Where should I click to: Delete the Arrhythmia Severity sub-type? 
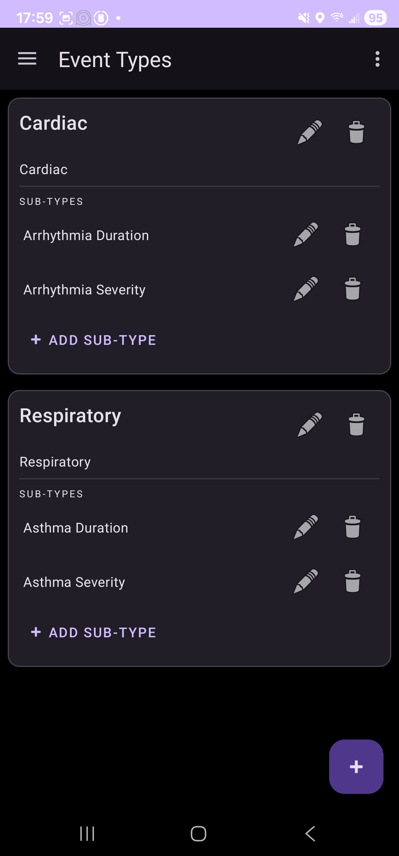coord(352,289)
